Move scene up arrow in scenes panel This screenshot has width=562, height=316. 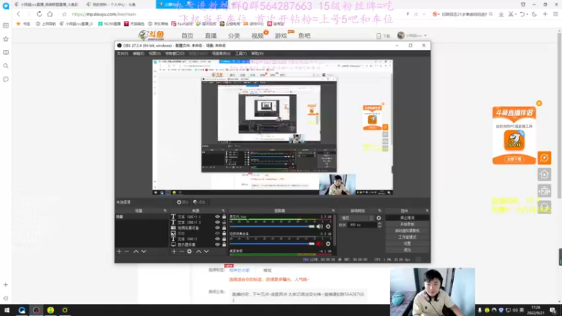pyautogui.click(x=136, y=251)
